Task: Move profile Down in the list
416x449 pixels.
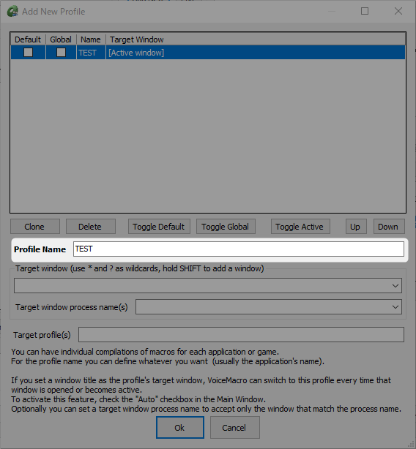Action: 389,227
